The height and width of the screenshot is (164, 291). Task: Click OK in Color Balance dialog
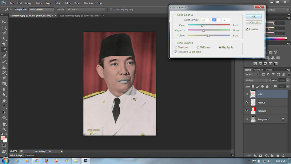click(x=254, y=16)
